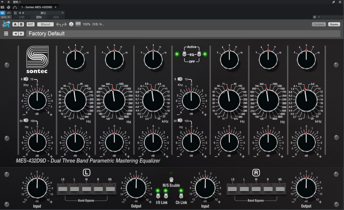This screenshot has height=210, width=344.
Task: Click the O/S: N... oversampling readout
Action: click(x=98, y=24)
